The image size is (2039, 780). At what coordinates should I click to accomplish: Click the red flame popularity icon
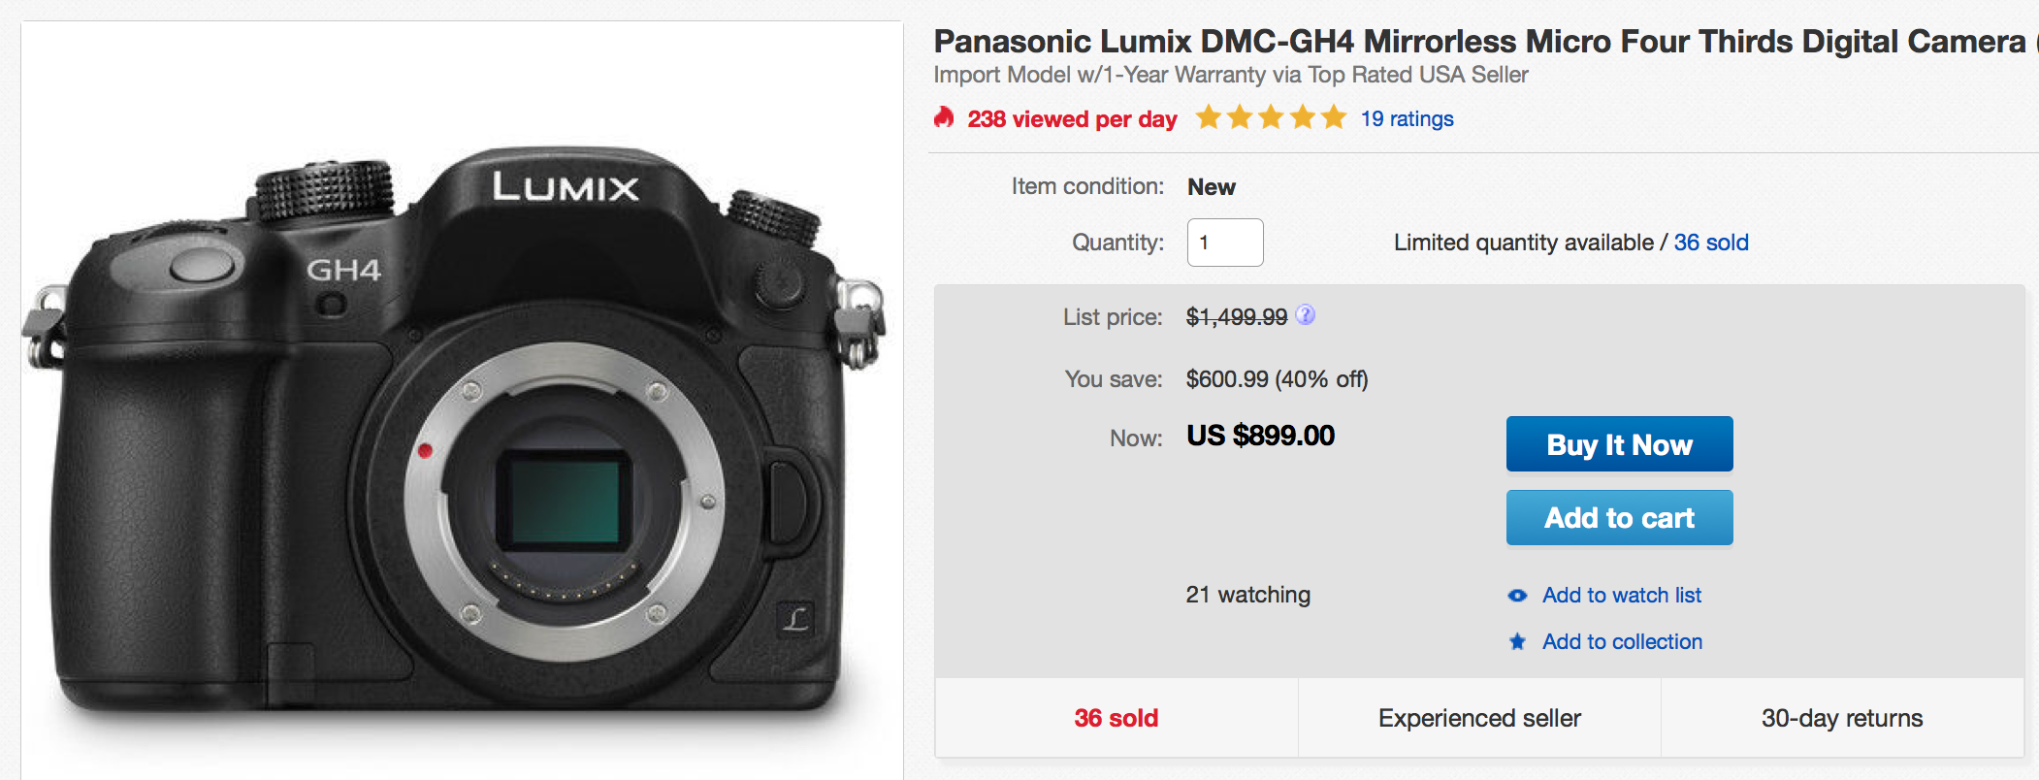(x=944, y=118)
